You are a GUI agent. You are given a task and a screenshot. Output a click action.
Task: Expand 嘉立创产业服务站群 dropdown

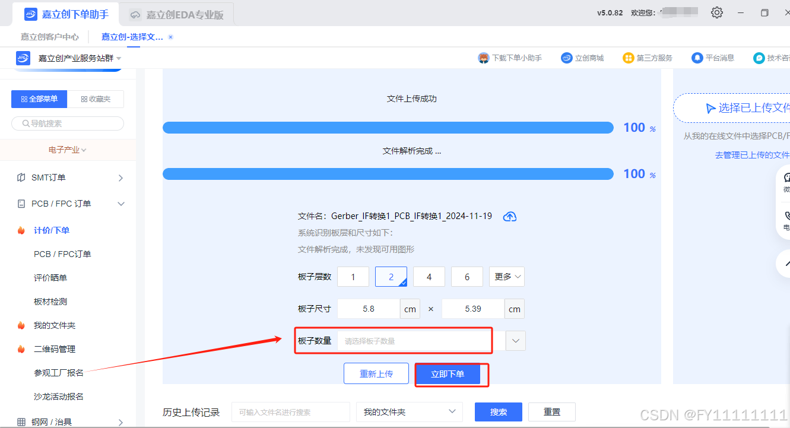coord(119,58)
